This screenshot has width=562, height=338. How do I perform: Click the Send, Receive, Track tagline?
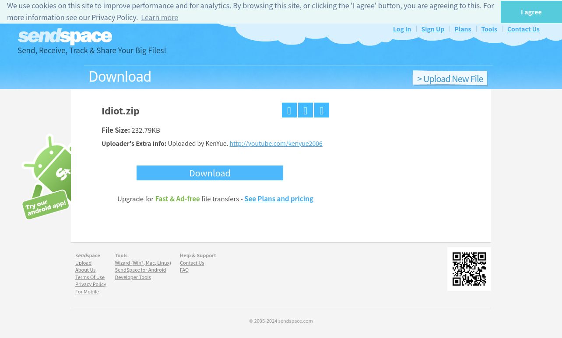coord(92,51)
